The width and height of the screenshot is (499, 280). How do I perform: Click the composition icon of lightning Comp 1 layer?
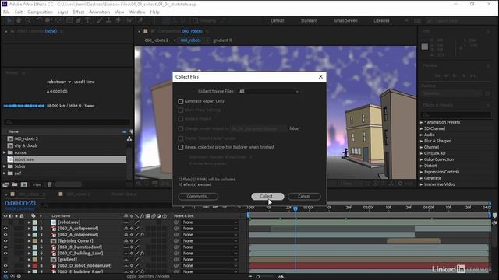[54, 241]
